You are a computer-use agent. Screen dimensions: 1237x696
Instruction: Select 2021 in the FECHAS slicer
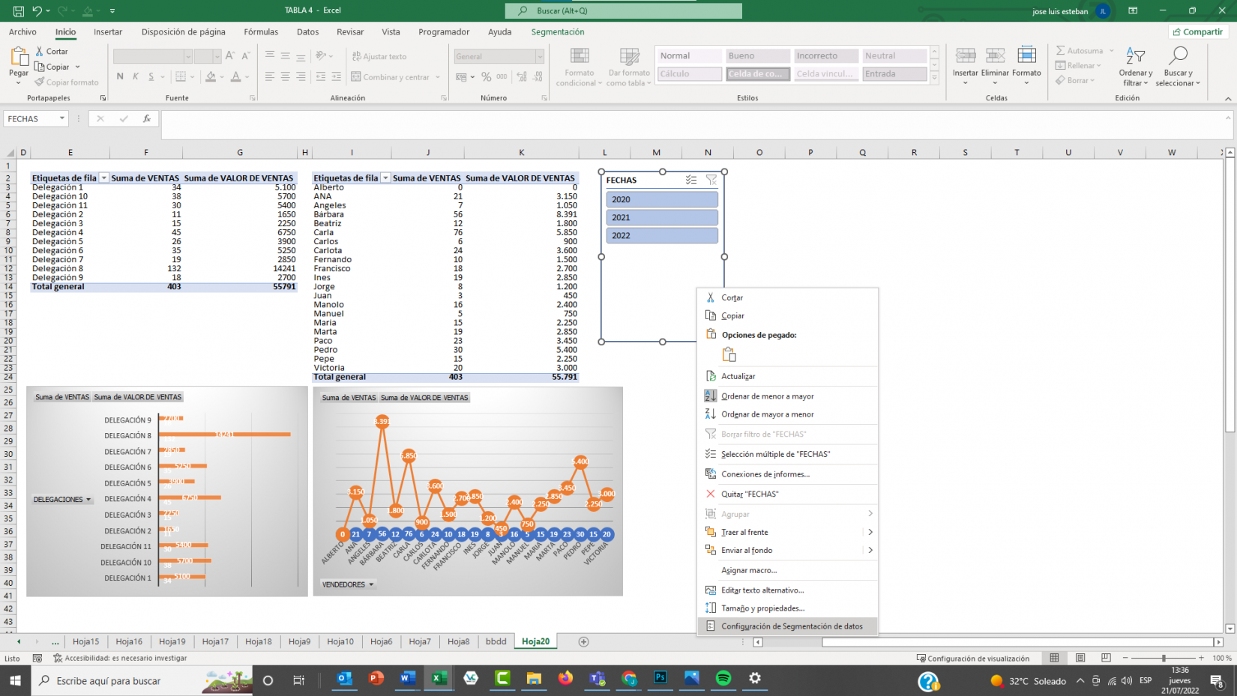click(662, 217)
